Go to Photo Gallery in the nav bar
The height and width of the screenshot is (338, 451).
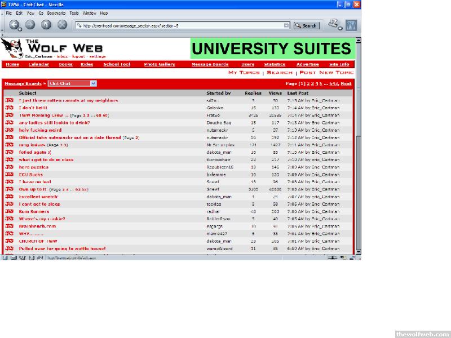click(160, 64)
